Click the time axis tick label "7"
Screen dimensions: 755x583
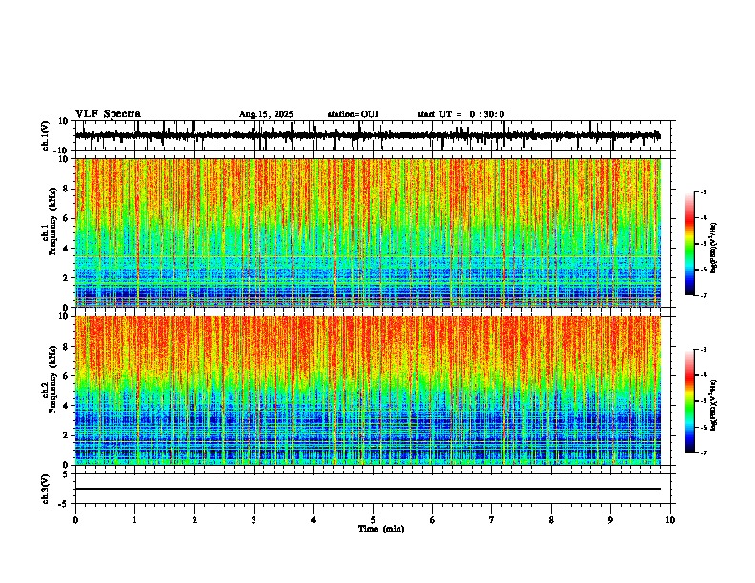(492, 520)
